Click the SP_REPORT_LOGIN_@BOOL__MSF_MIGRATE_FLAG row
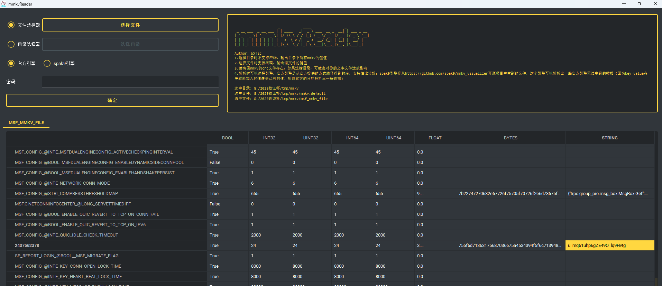This screenshot has width=662, height=286. click(67, 256)
